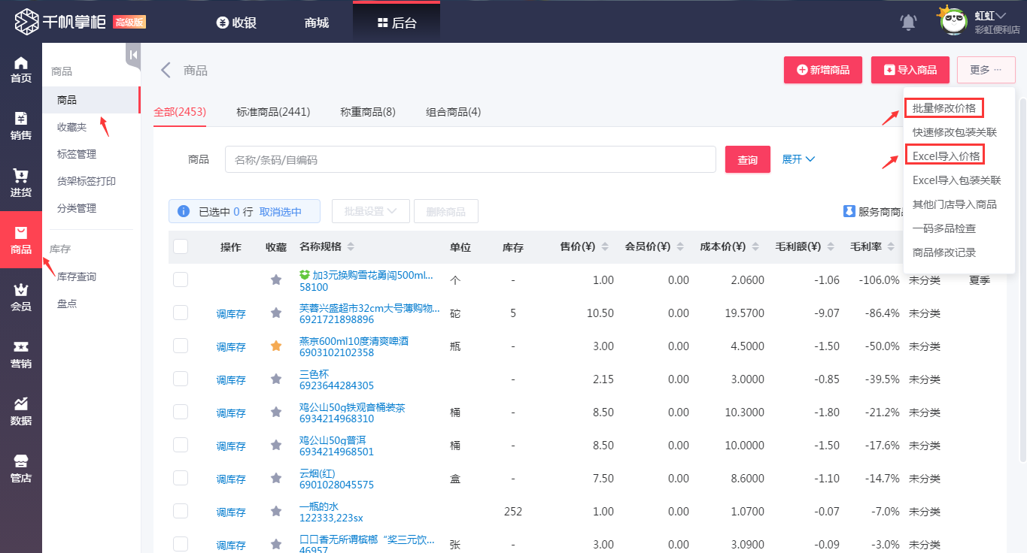Click the 新增商品 button
The height and width of the screenshot is (553, 1027).
822,70
